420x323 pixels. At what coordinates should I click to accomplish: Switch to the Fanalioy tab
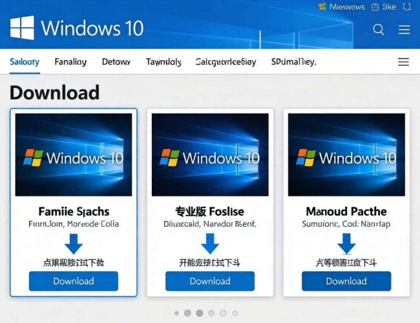(70, 62)
